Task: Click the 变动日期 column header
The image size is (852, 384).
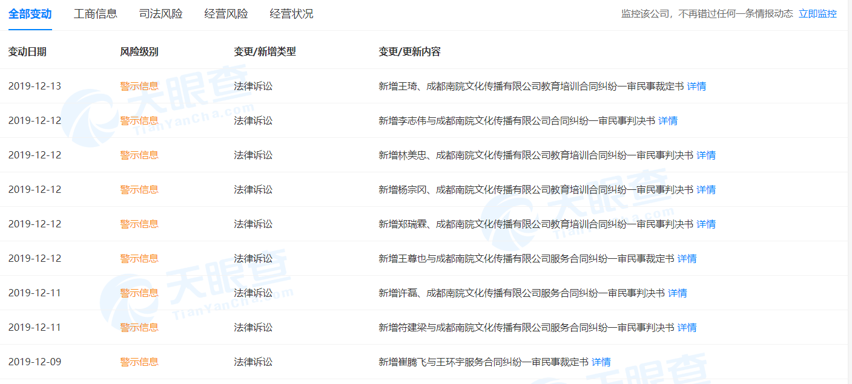Action: (27, 51)
